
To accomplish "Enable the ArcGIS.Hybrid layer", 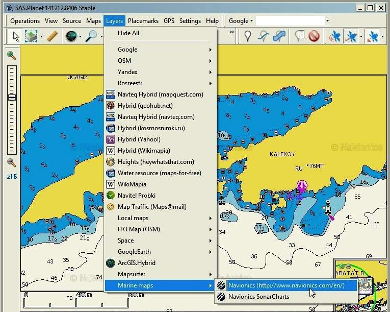I will 161,263.
